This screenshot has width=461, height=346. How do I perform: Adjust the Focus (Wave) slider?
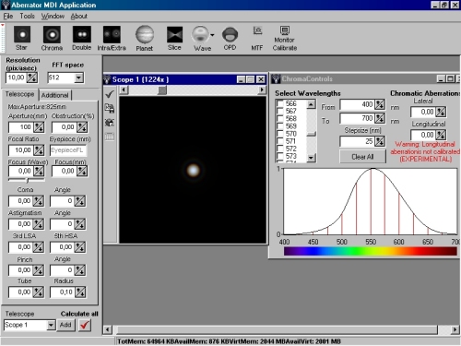(27, 180)
